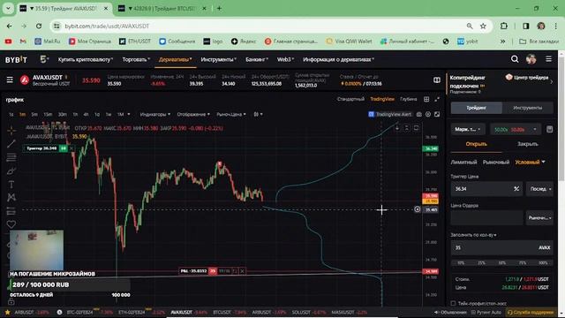Open the user profile avatar menu

click(531, 59)
